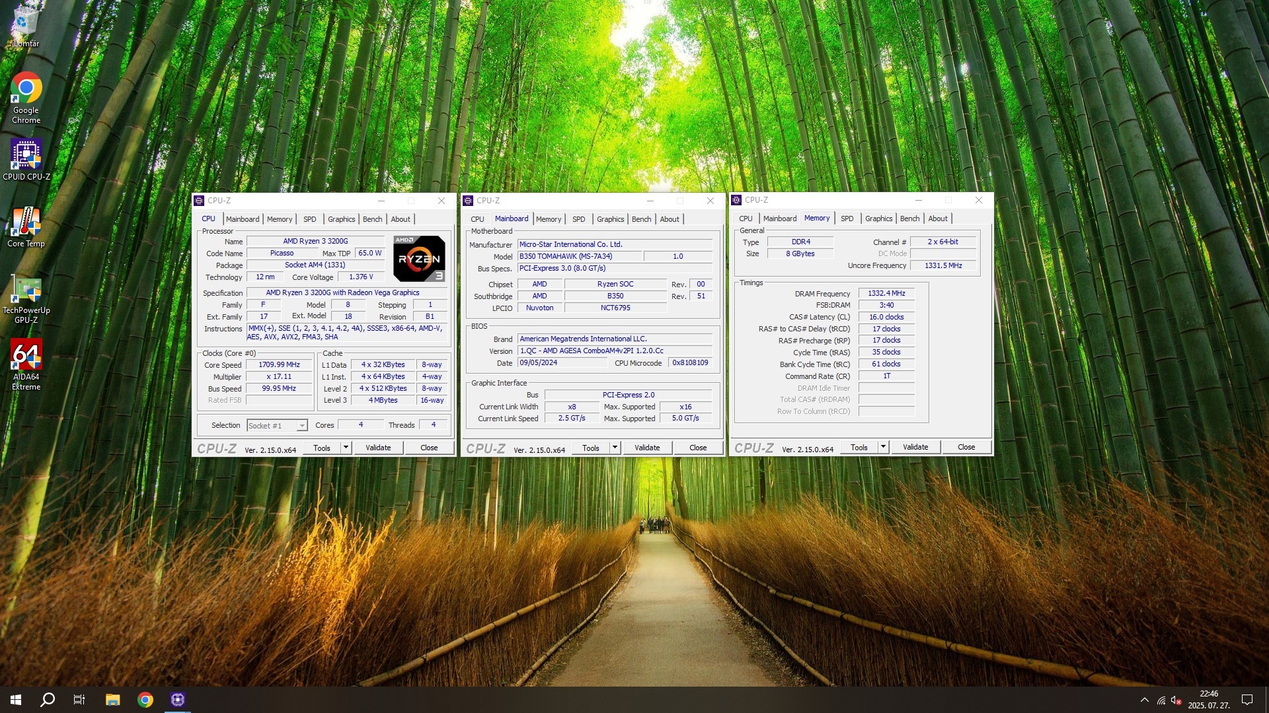Click the volume icon in the system tray

pos(1176,700)
